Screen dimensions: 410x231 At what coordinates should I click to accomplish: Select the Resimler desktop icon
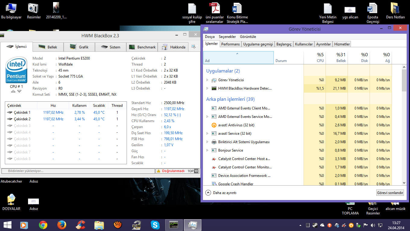tap(34, 11)
